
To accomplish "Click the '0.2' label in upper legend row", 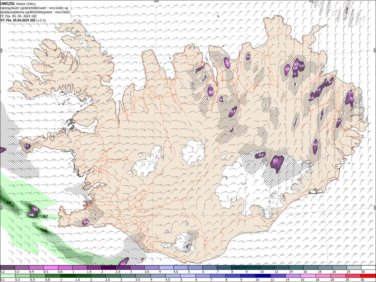I will (x=2, y=272).
